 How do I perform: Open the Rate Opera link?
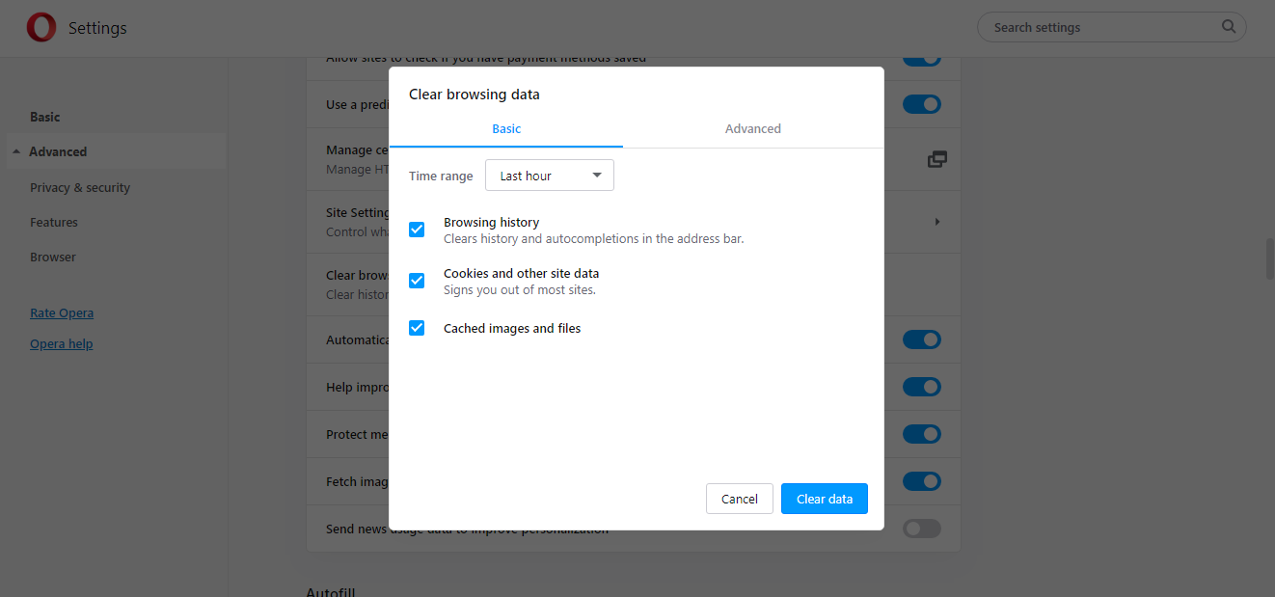pos(62,313)
